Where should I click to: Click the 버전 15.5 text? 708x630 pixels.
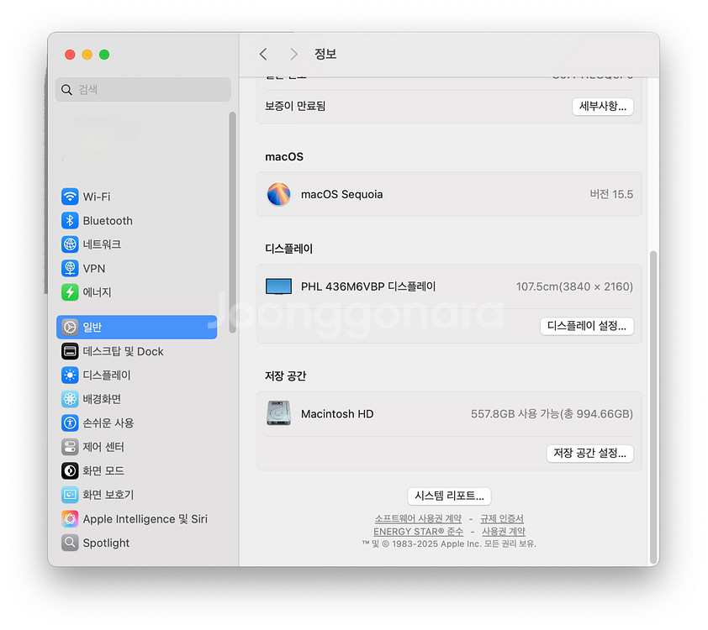click(x=611, y=194)
